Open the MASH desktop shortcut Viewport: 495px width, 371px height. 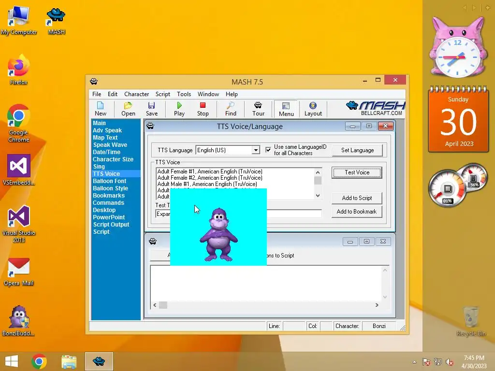click(x=56, y=21)
